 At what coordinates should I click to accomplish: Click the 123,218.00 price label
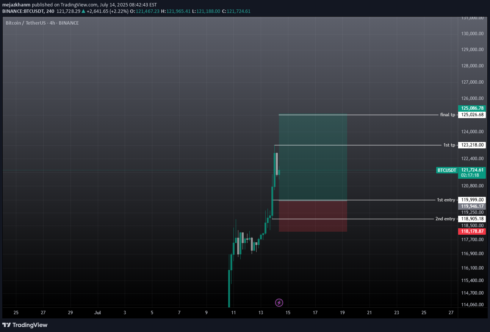472,145
